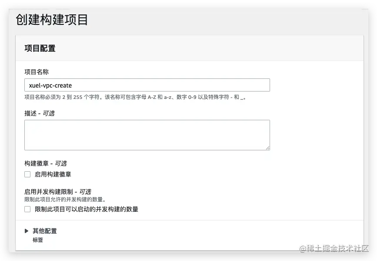This screenshot has width=377, height=261.
Task: Click the 启用并发构建限制 - 可选 label
Action: click(x=58, y=192)
